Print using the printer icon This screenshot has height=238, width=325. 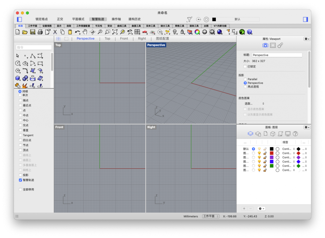40,32
